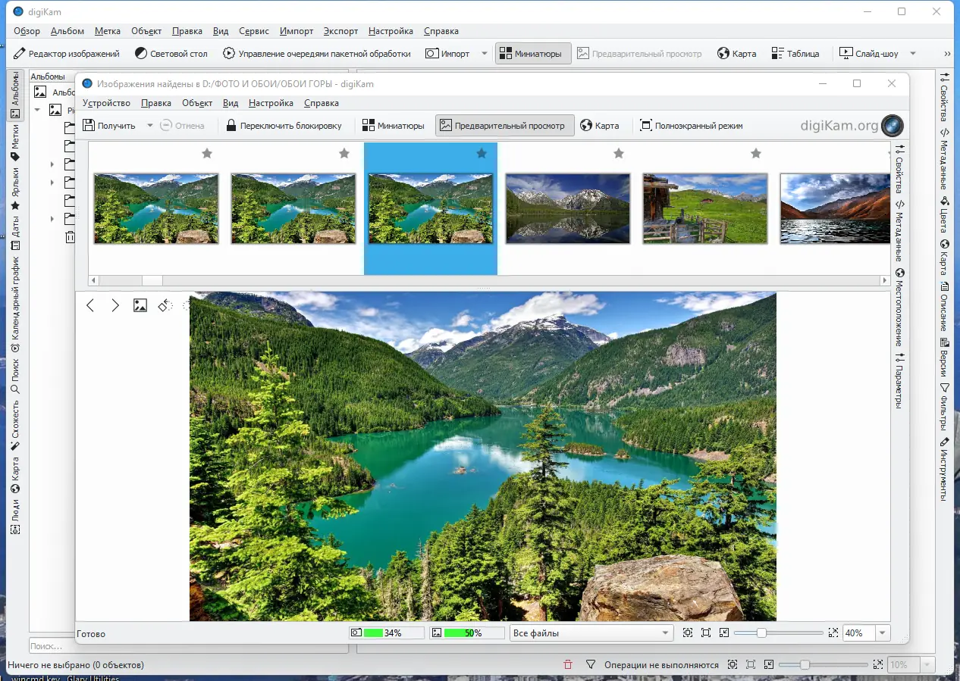Open Слайд-шоу dropdown arrow
This screenshot has width=960, height=681.
(913, 54)
